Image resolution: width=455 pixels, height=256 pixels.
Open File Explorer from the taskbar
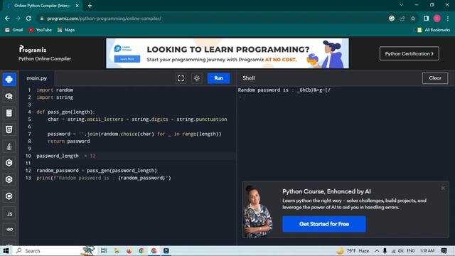click(117, 250)
